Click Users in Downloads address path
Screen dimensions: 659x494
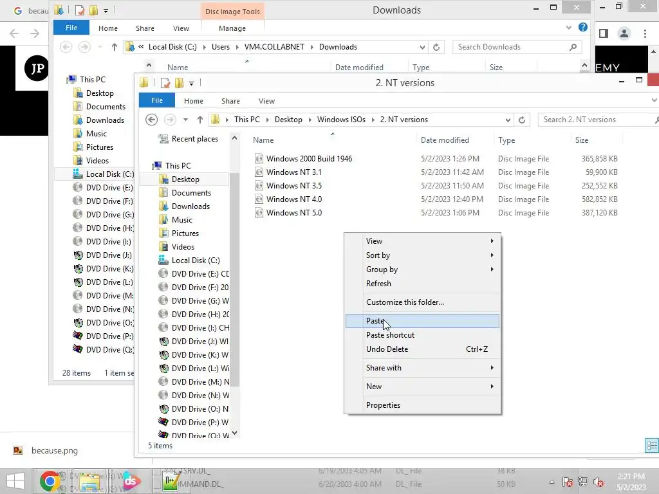pos(221,47)
